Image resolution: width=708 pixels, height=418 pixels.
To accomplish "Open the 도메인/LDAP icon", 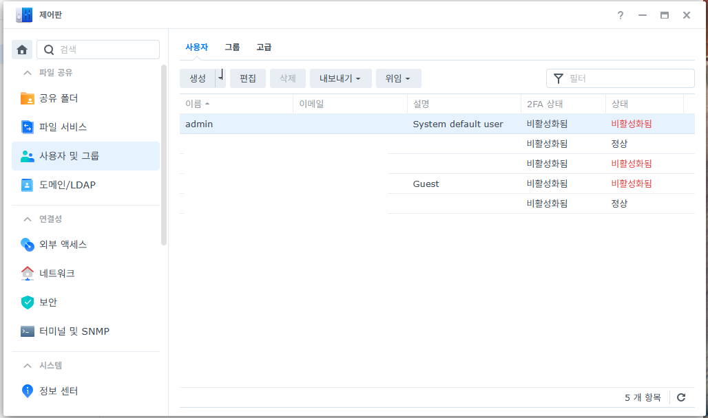I will click(27, 185).
